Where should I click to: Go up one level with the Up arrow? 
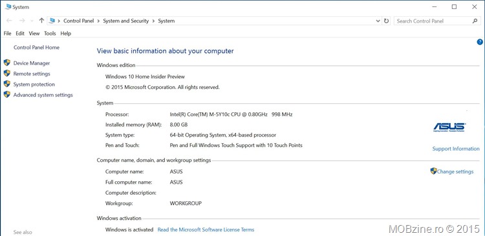pyautogui.click(x=42, y=21)
